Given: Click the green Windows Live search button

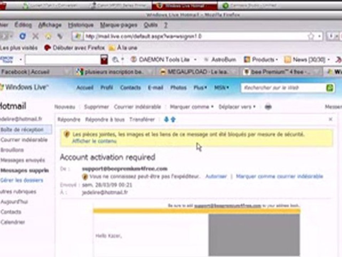Looking at the screenshot, I should pyautogui.click(x=330, y=88).
